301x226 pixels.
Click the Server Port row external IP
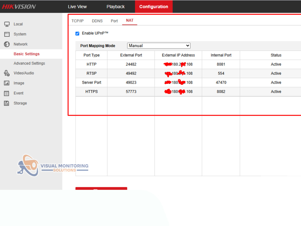coord(178,83)
